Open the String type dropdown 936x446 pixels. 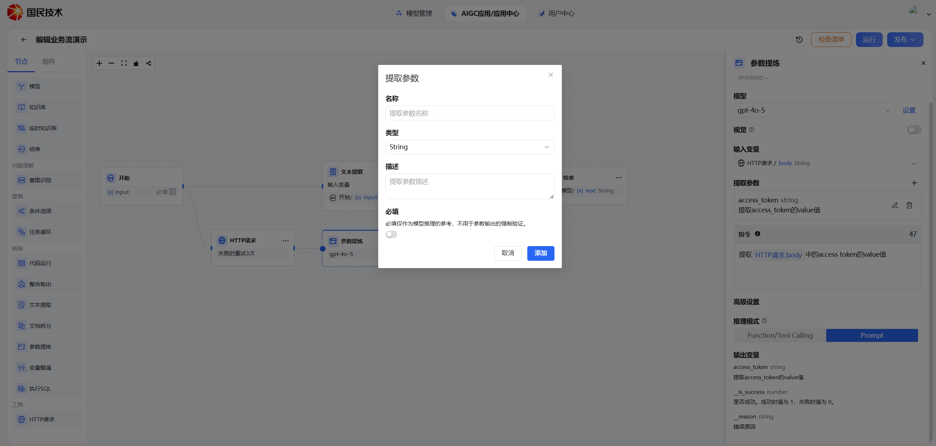(469, 147)
